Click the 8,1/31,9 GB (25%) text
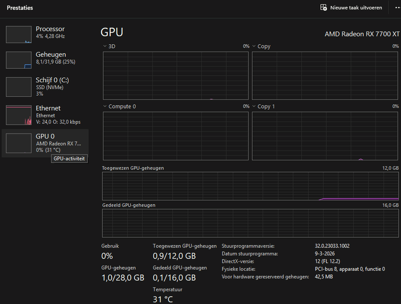 pos(56,62)
